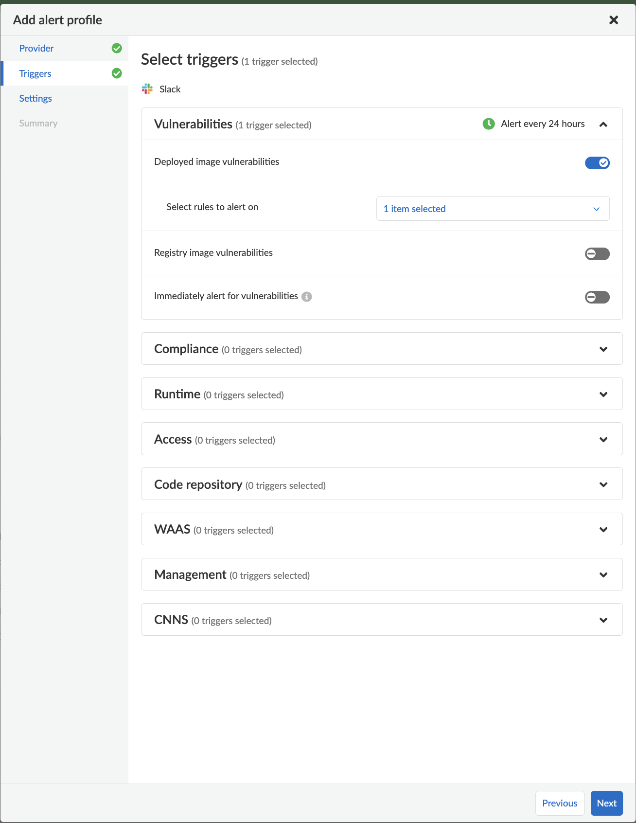This screenshot has height=823, width=636.
Task: Close the Add alert profile dialog
Action: pos(614,20)
